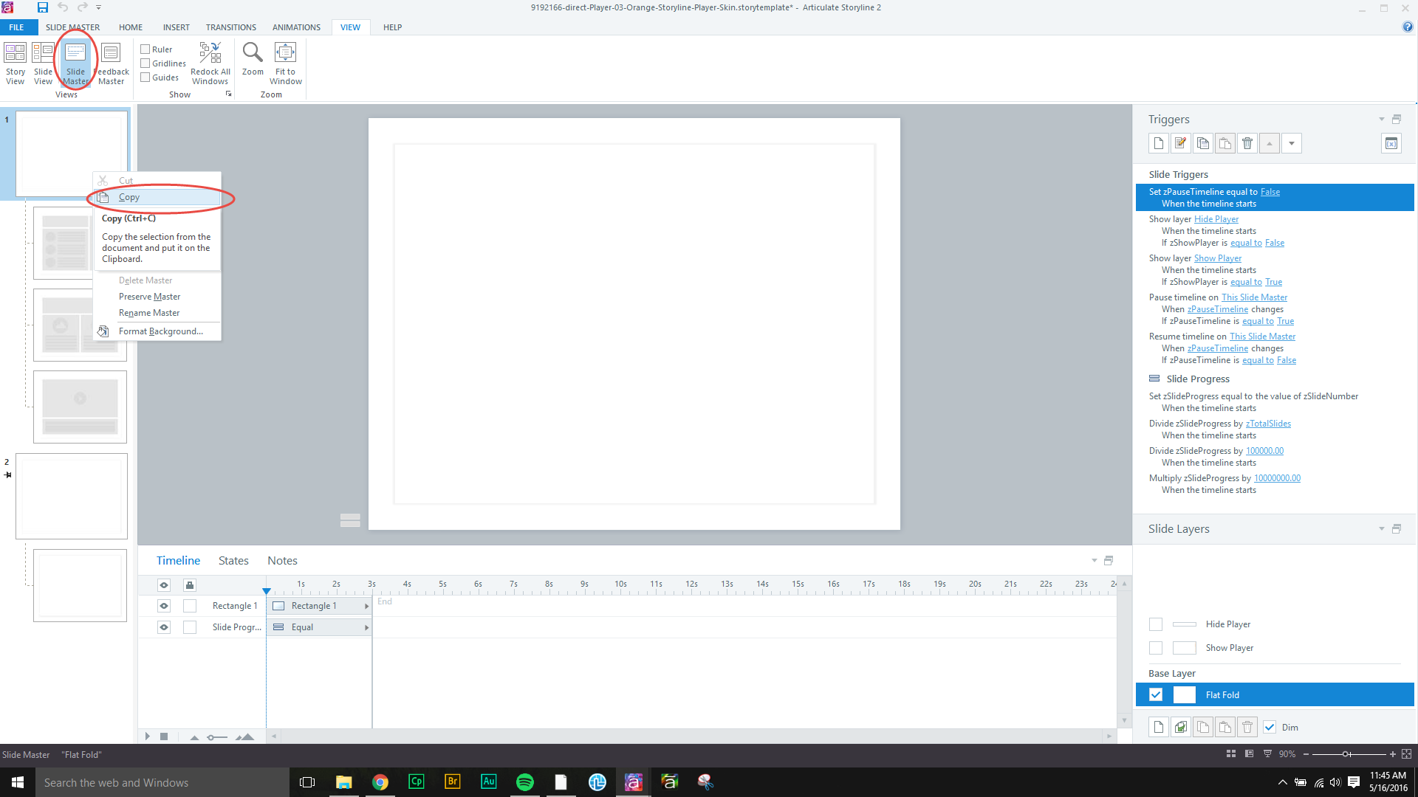Switch to the States tab
1418x797 pixels.
(x=233, y=561)
